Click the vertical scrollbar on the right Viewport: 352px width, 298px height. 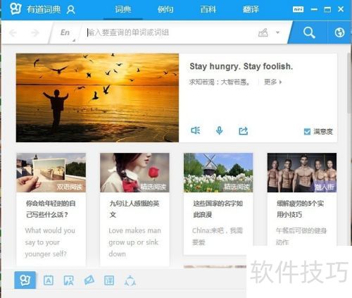point(348,83)
